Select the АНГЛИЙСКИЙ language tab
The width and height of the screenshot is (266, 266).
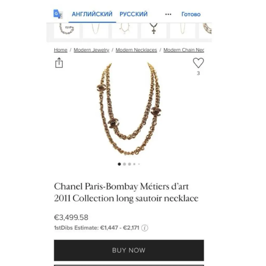[x=92, y=14]
